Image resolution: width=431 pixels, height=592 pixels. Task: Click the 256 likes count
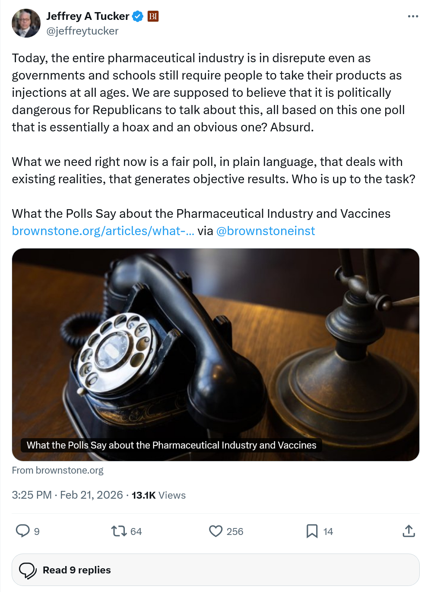(x=235, y=532)
